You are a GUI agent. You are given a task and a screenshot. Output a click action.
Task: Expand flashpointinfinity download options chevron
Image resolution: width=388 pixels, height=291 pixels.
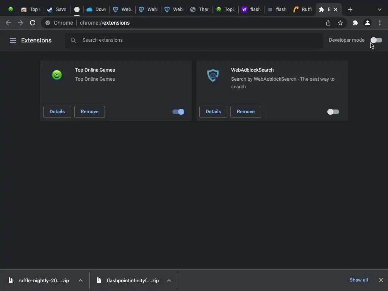click(x=169, y=280)
